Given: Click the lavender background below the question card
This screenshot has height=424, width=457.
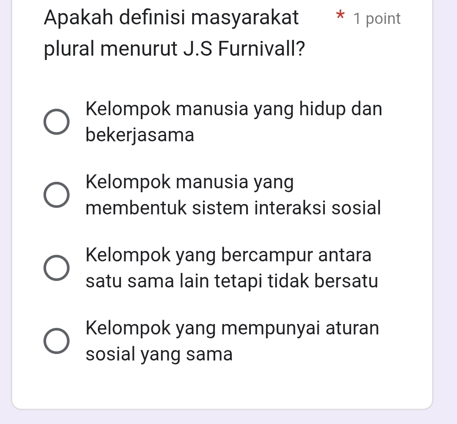Looking at the screenshot, I should [222, 417].
